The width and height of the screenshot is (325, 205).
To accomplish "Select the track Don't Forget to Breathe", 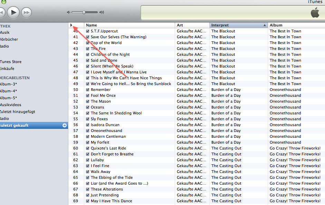I will coord(112,154).
